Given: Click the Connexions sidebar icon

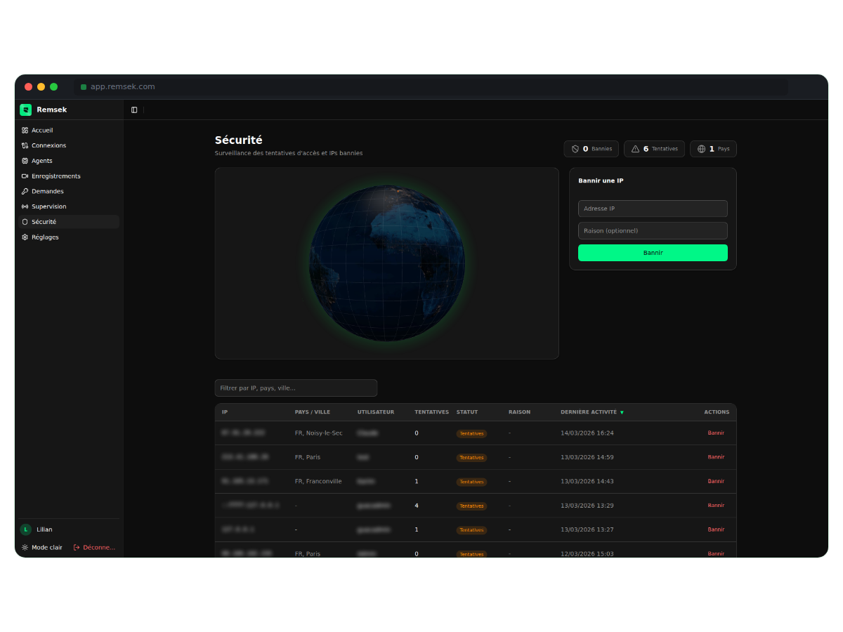Looking at the screenshot, I should [x=25, y=145].
